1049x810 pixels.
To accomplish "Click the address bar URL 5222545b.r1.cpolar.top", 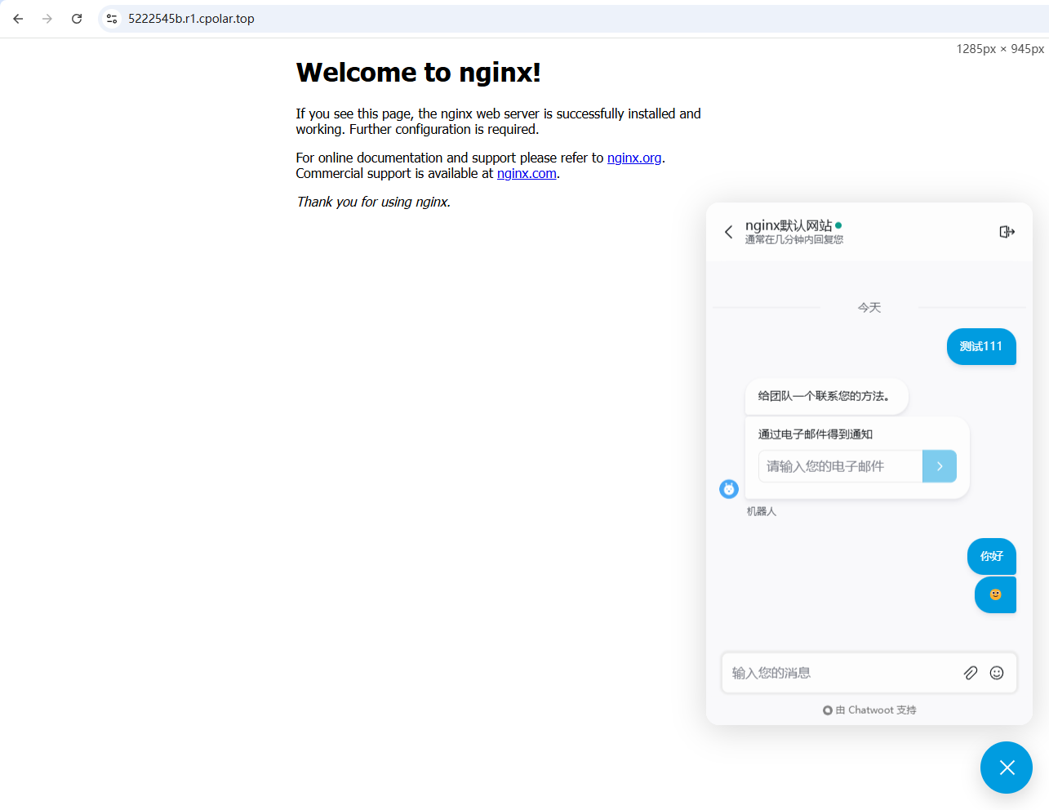I will 191,19.
